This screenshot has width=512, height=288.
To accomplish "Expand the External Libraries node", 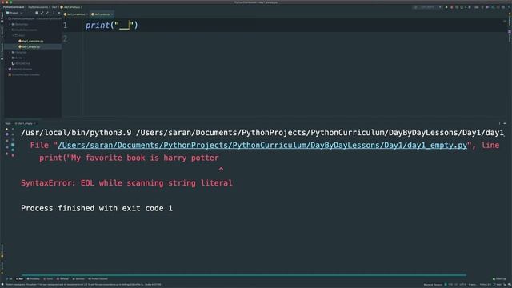I will click(7, 69).
